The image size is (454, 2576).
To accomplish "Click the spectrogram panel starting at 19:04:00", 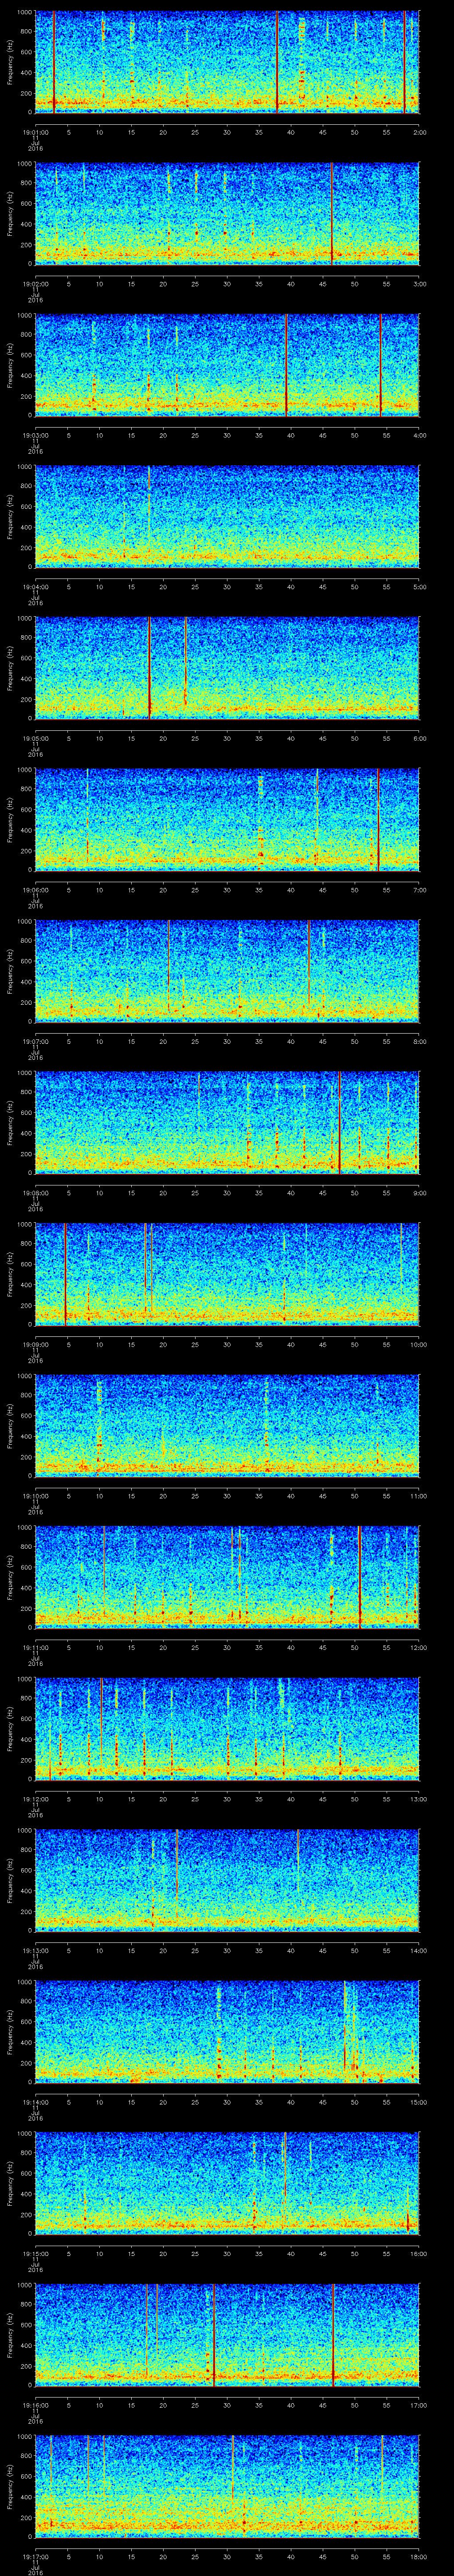I will 227,516.
